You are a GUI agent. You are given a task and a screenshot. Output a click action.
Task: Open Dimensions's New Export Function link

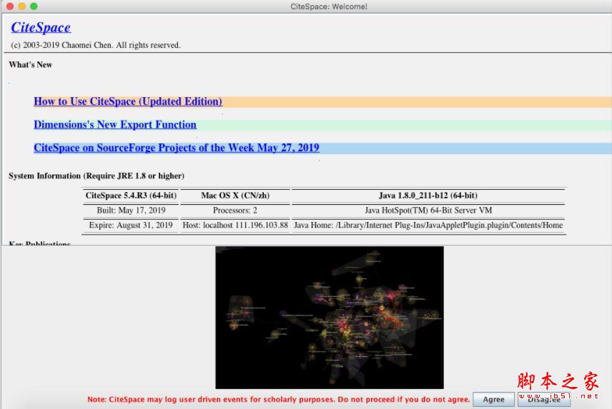[115, 125]
